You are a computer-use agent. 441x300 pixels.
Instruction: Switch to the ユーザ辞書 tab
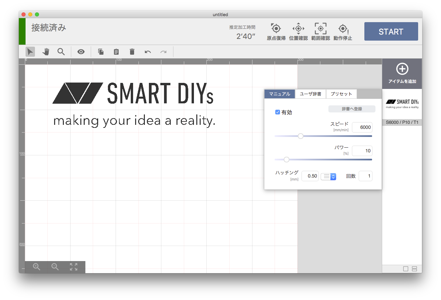pyautogui.click(x=310, y=94)
